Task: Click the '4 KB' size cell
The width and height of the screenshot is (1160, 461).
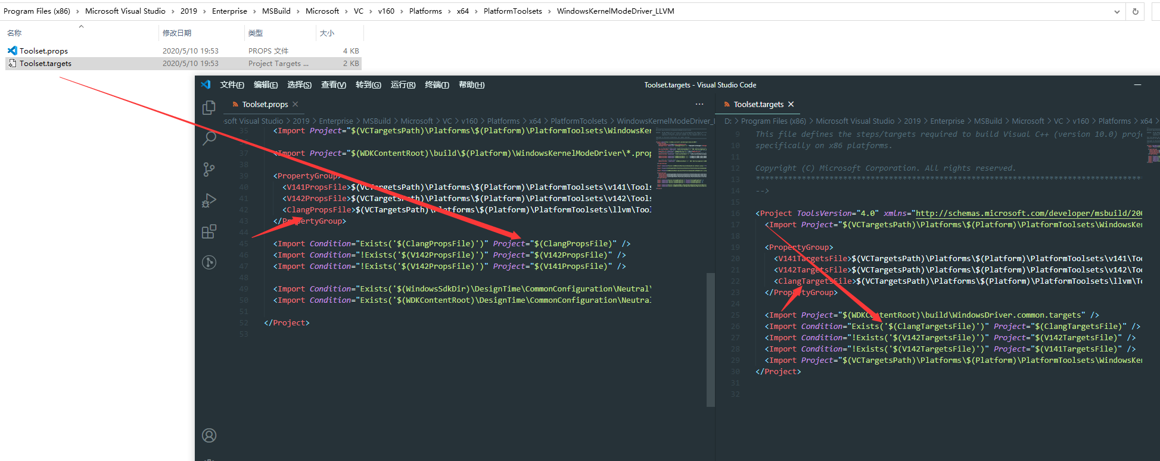Action: [351, 51]
